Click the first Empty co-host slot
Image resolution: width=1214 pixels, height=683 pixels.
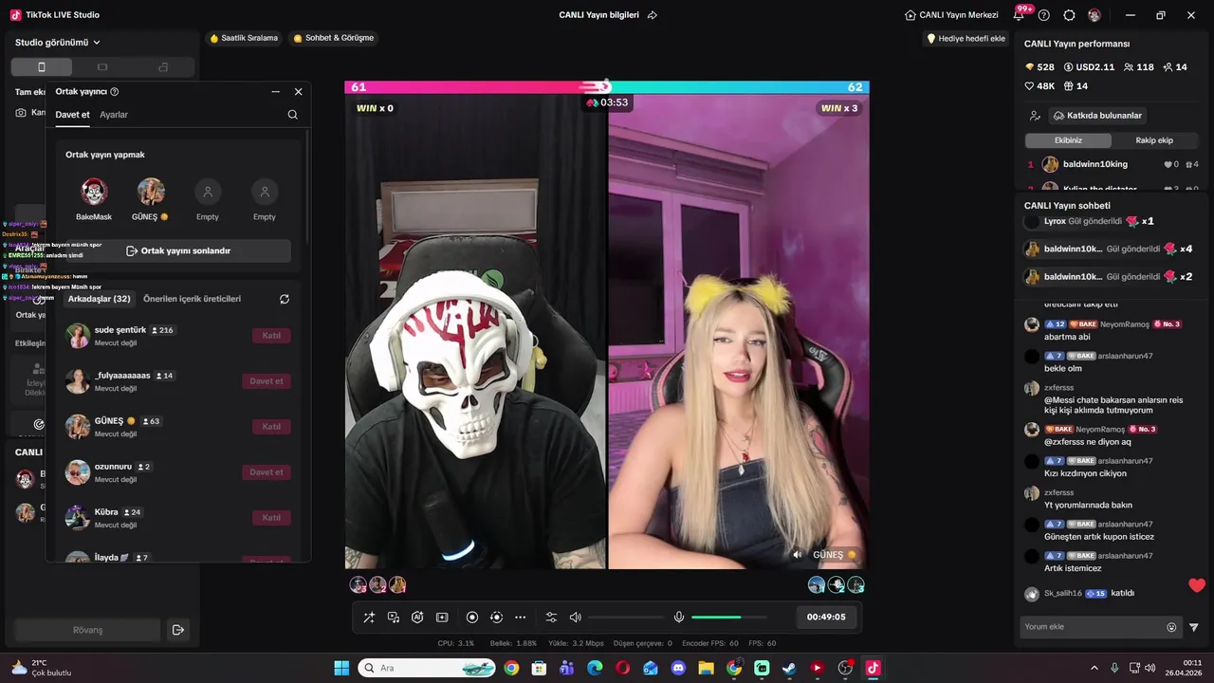[208, 192]
